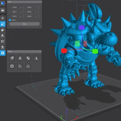Select the sidebar tool above the four-dots icon

click(3, 47)
